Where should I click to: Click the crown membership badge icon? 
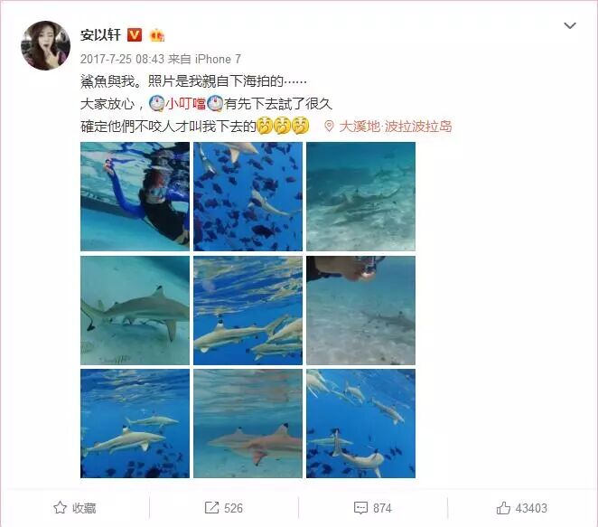pyautogui.click(x=157, y=35)
